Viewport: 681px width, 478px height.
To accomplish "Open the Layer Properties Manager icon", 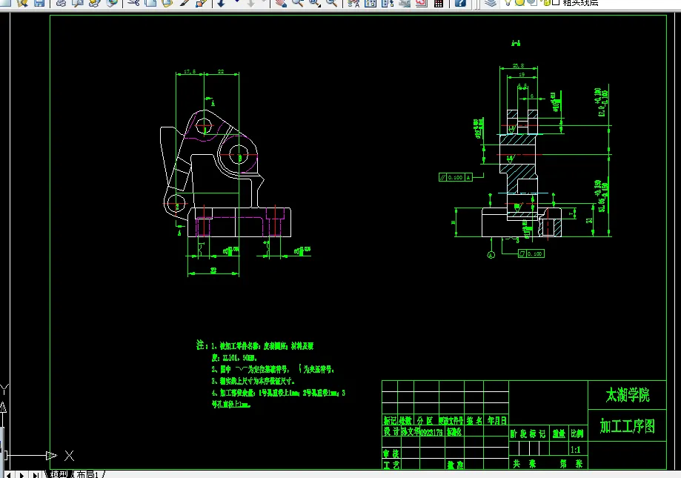I will click(x=490, y=3).
